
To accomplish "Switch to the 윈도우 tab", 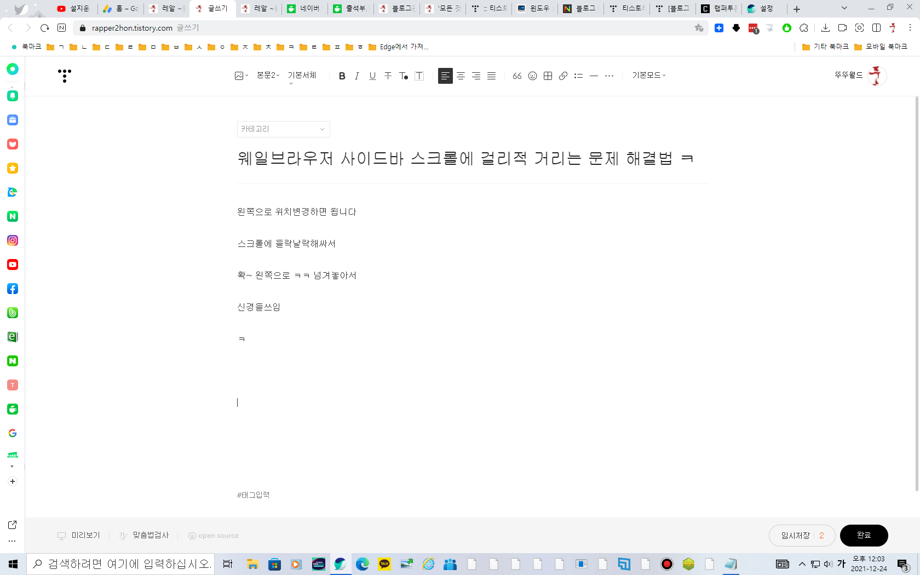I will 534,9.
